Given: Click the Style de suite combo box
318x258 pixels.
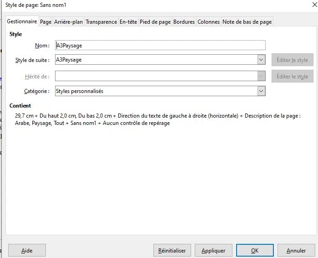Looking at the screenshot, I should point(160,60).
